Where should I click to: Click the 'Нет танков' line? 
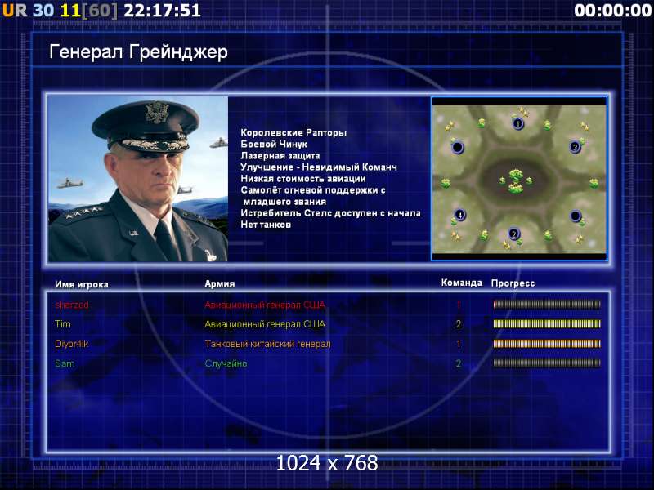(x=265, y=225)
